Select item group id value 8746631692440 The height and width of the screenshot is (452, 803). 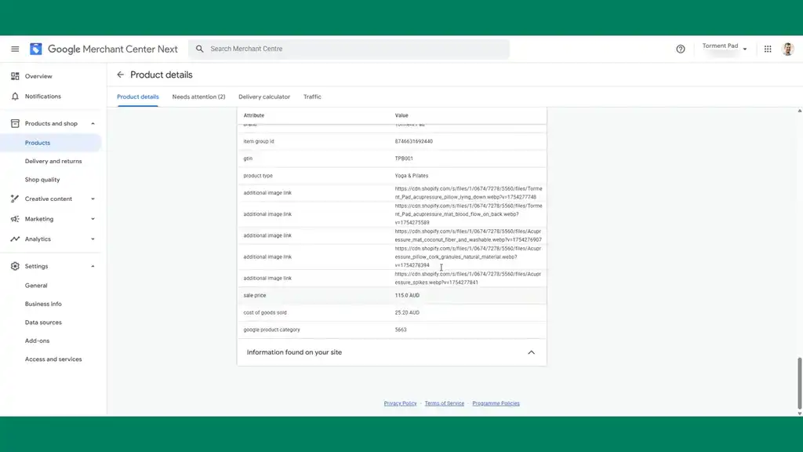414,141
